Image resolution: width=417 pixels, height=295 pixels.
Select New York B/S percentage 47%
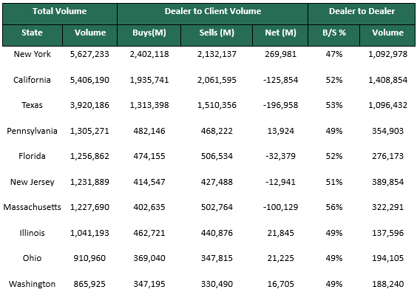tap(334, 54)
